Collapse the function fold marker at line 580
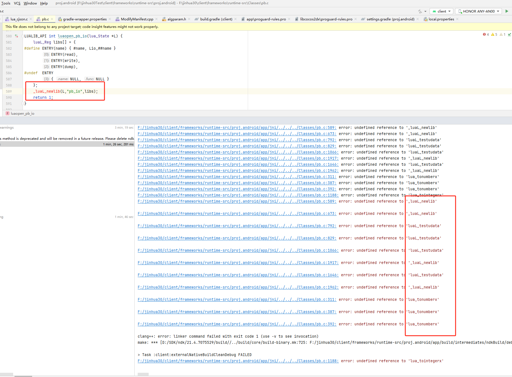Screen dimensions: 512x377 click(23, 36)
